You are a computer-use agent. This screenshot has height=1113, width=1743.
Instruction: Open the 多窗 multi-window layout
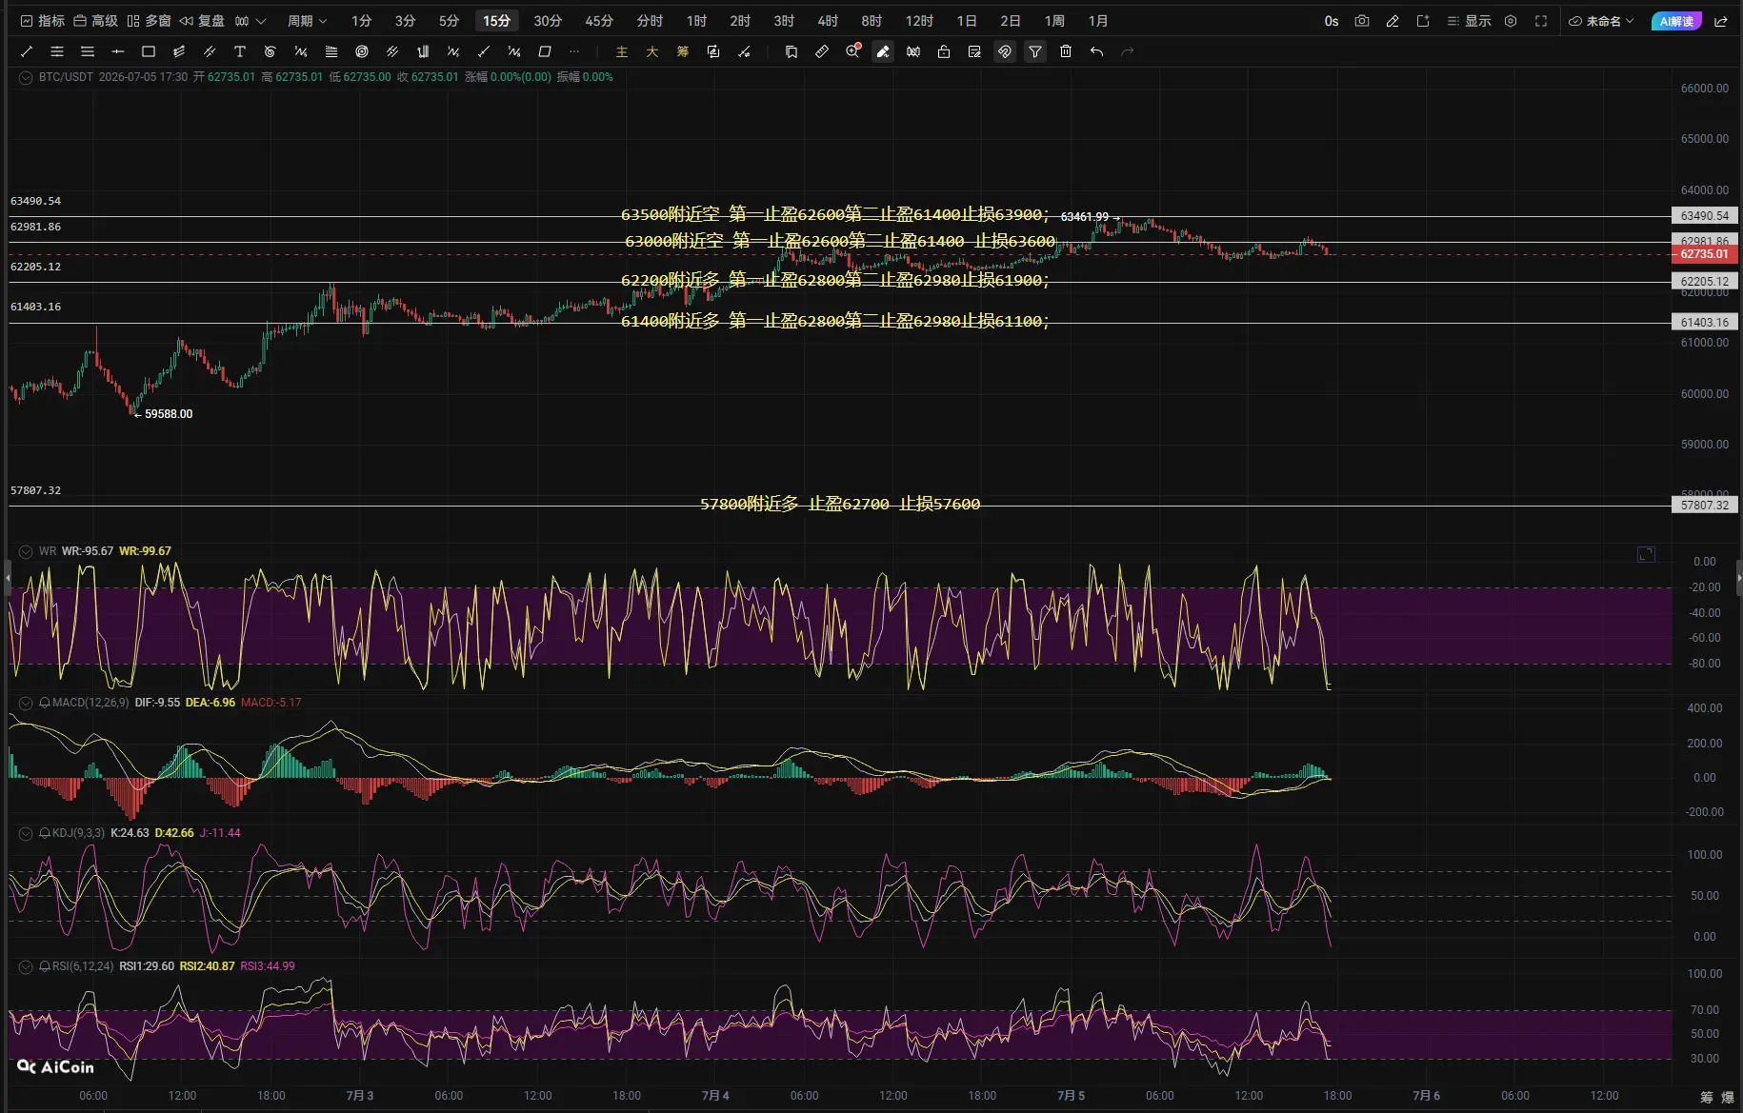click(149, 21)
